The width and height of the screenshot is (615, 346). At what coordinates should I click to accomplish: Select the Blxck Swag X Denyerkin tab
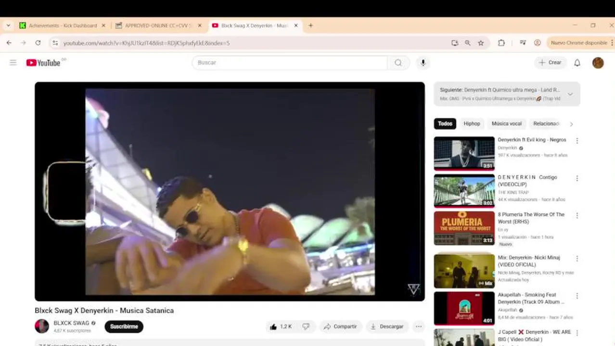(x=255, y=25)
